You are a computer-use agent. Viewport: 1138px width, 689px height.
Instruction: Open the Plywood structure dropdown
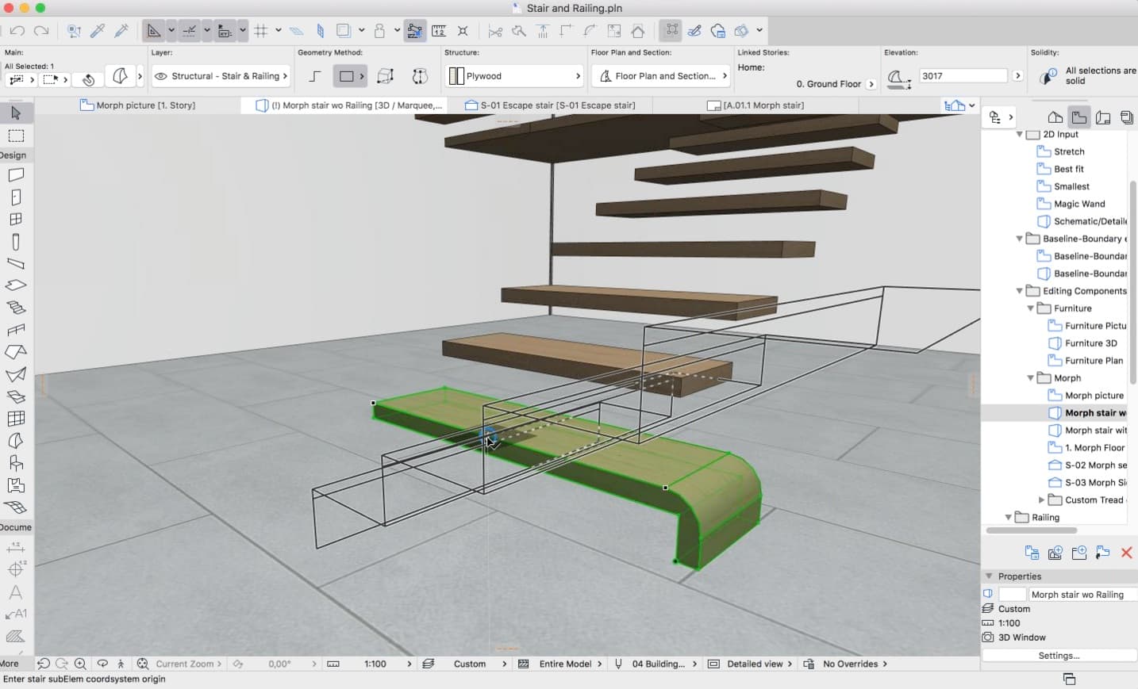[515, 76]
